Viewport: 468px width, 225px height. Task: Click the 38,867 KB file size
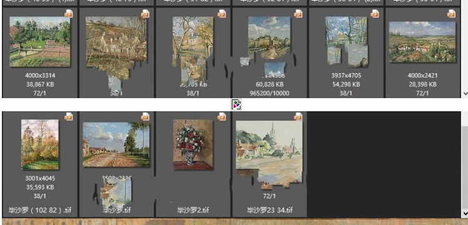click(x=40, y=84)
